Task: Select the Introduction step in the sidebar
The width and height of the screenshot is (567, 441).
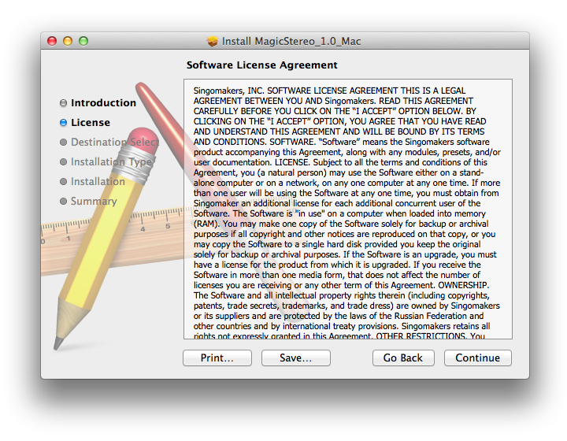Action: [103, 103]
